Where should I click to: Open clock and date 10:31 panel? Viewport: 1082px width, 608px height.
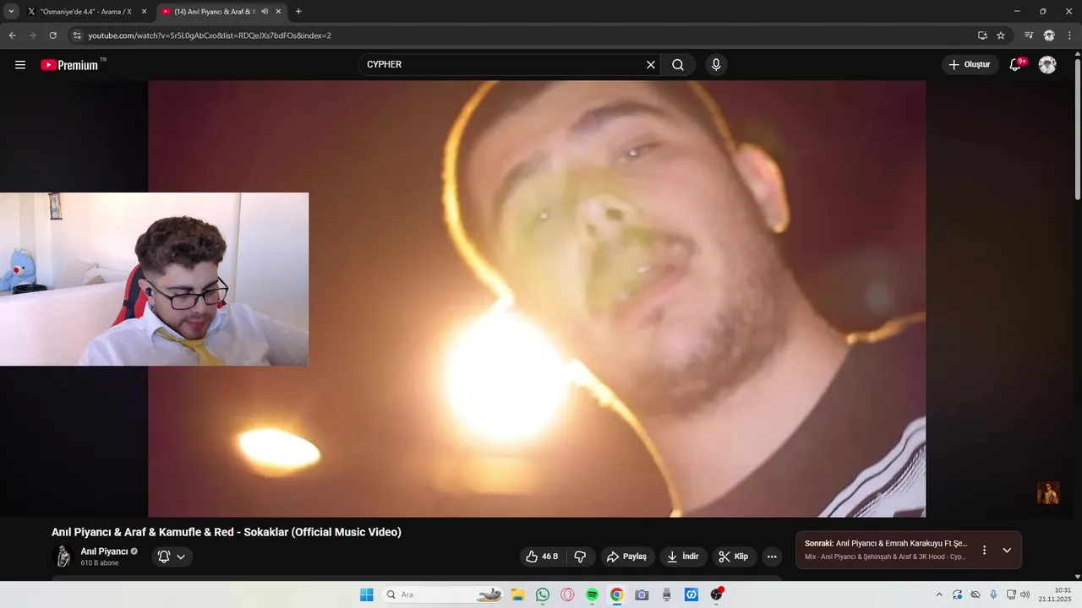(1055, 594)
